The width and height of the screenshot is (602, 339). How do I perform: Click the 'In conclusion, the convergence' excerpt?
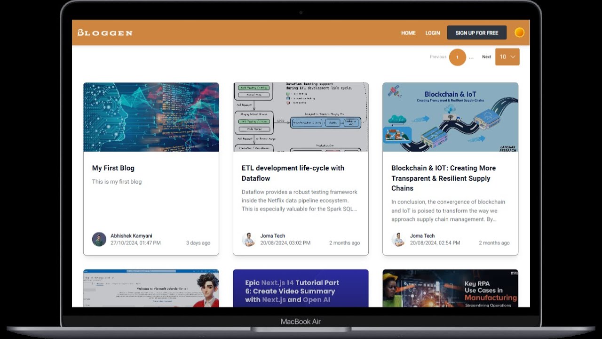(x=448, y=210)
